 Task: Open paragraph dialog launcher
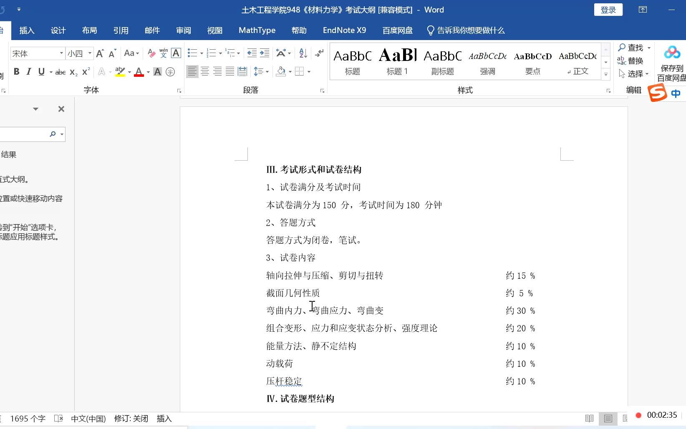[322, 91]
